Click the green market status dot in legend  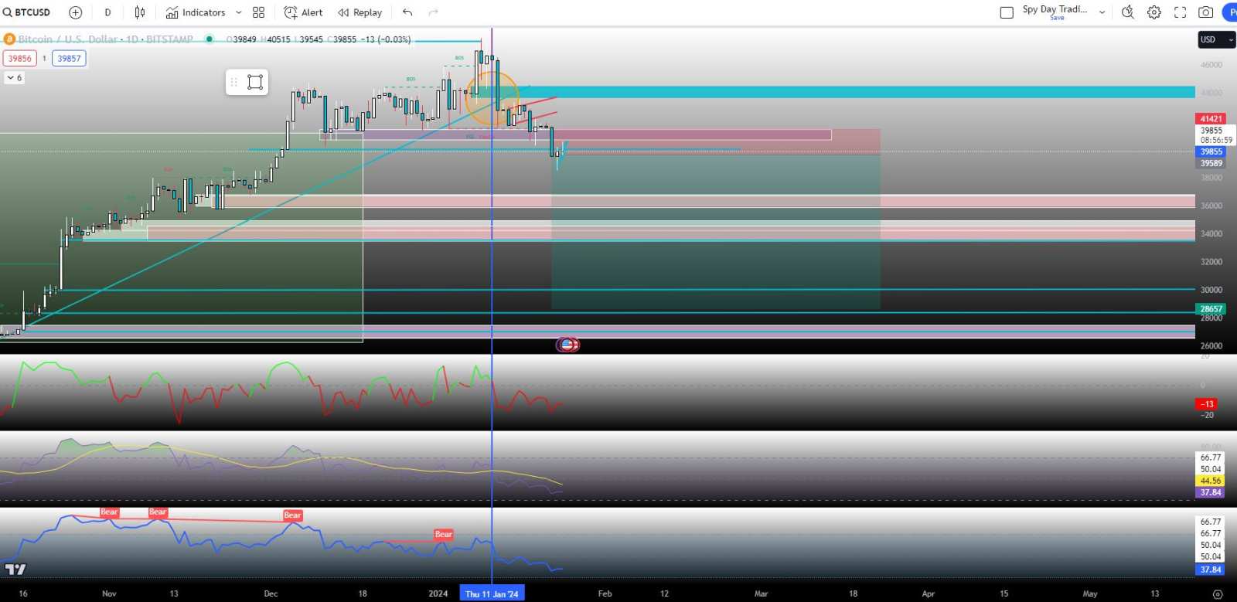tap(209, 39)
